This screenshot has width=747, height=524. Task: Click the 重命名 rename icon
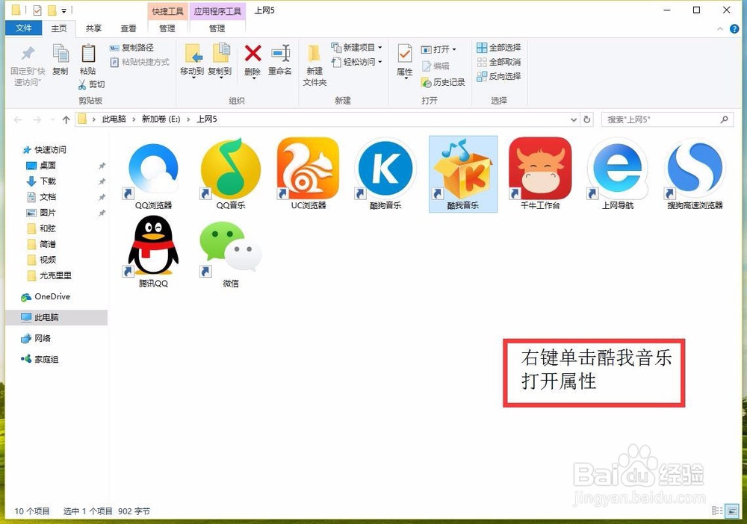click(x=280, y=60)
